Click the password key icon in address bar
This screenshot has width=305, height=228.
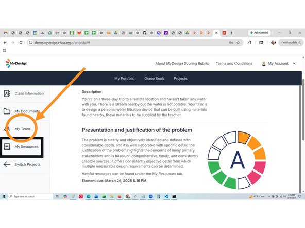(231, 43)
